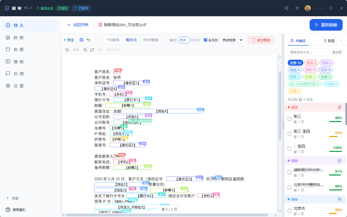Click the user avatar icon
Viewport: 347px width, 217px height.
pos(308,8)
